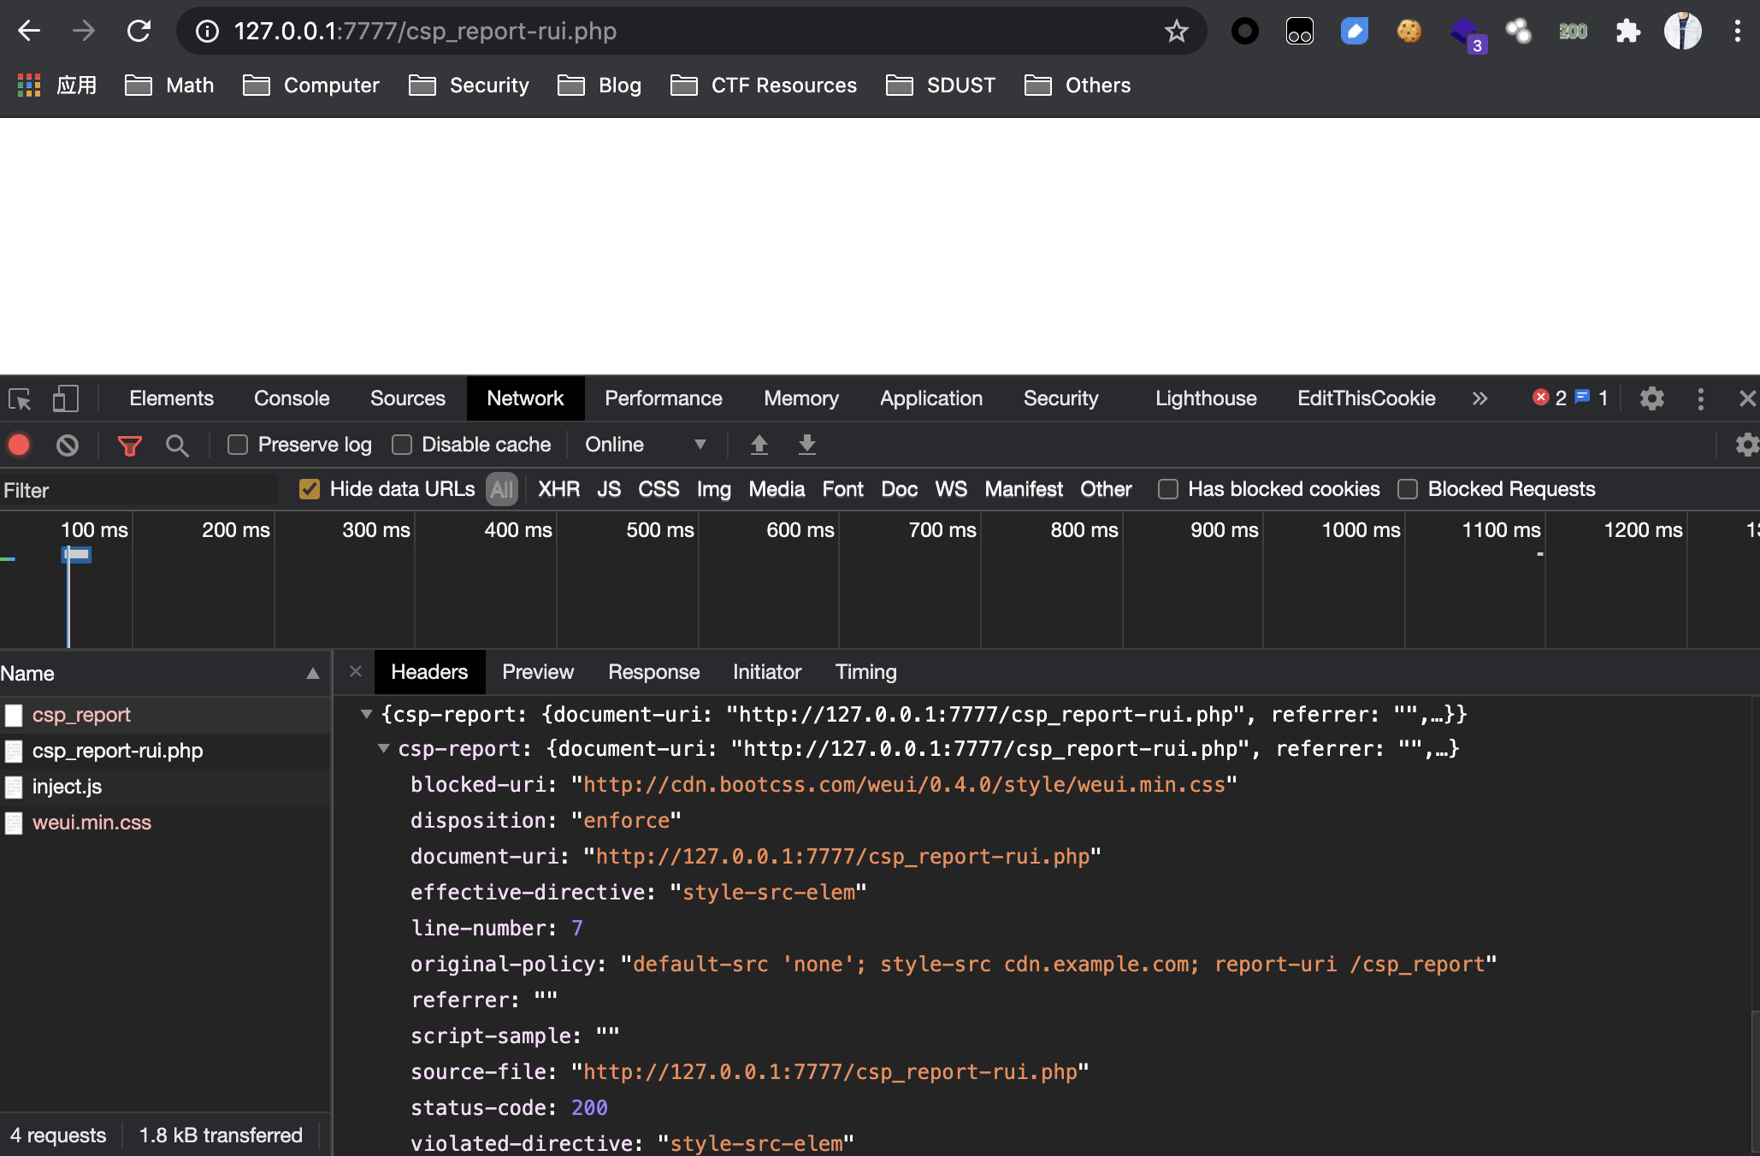1760x1156 pixels.
Task: Collapse the nested csp-report object triangle
Action: coord(384,749)
